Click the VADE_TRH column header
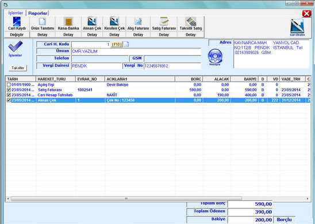The width and height of the screenshot is (315, 224). pyautogui.click(x=293, y=79)
